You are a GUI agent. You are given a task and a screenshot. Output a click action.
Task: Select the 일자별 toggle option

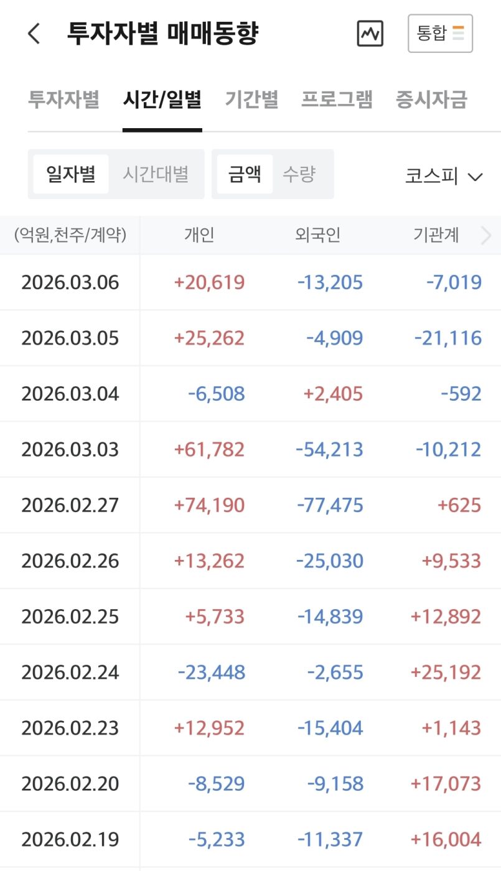tap(71, 174)
